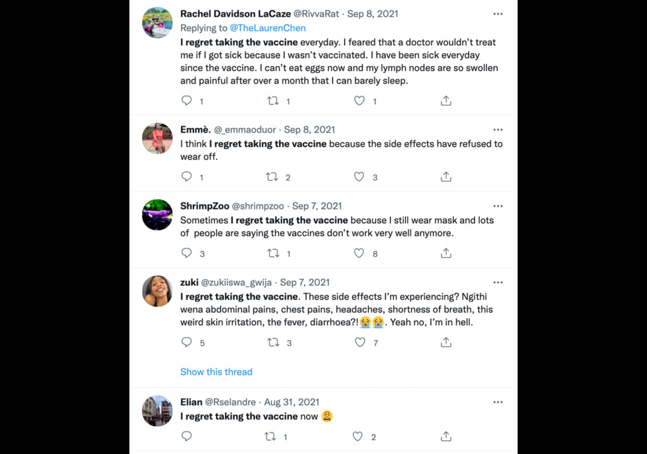Share Elian's tweet using share icon
647x454 pixels.
pos(446,437)
